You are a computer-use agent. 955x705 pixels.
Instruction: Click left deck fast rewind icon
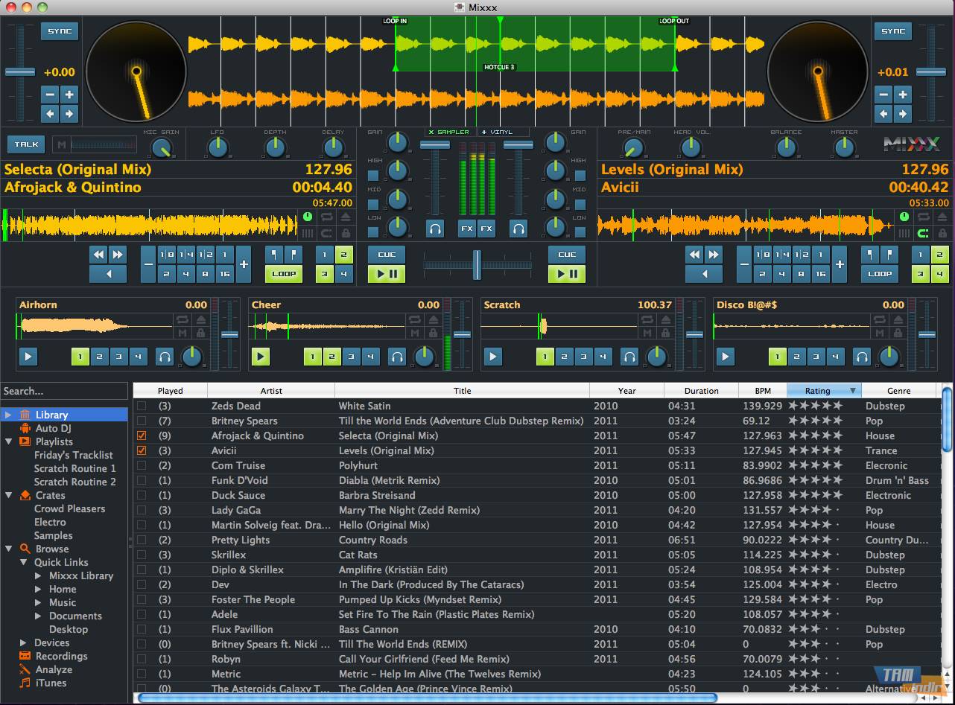(99, 255)
